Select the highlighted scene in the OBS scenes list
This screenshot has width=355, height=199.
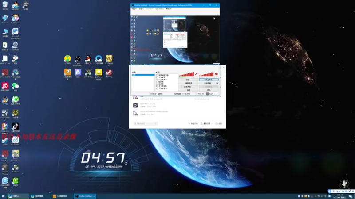pyautogui.click(x=143, y=75)
